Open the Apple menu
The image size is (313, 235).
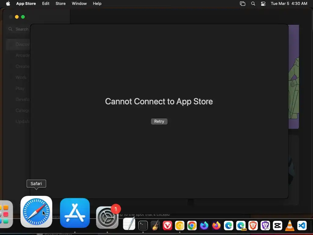[8, 4]
